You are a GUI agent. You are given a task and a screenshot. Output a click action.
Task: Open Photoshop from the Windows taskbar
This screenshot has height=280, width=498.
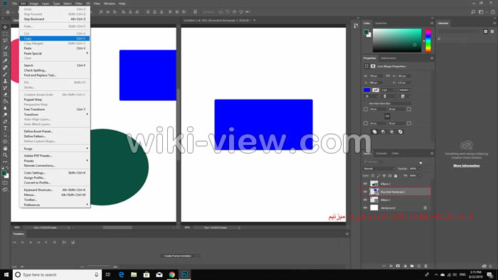tap(184, 274)
